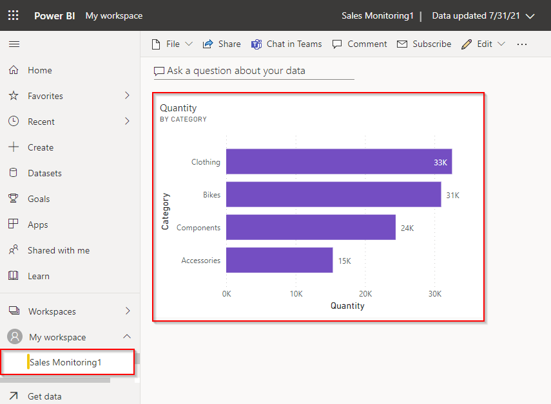The height and width of the screenshot is (404, 551).
Task: Expand the Favorites flyout chevron
Action: [x=127, y=96]
